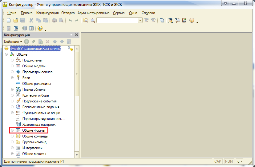Click the tree scrollbar up arrow
The height and width of the screenshot is (167, 255).
pos(77,48)
